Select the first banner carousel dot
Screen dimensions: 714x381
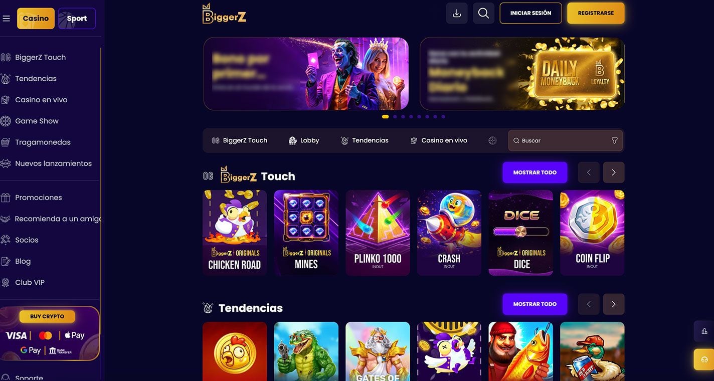coord(385,117)
